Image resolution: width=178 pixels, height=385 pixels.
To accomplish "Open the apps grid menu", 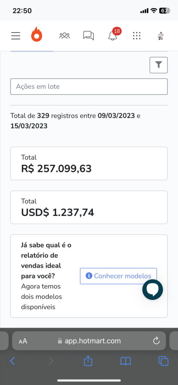I will [137, 36].
